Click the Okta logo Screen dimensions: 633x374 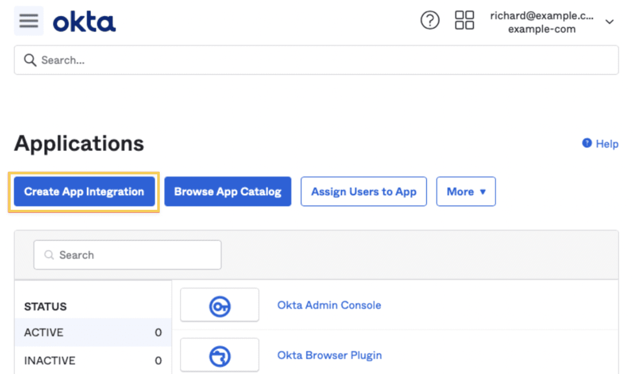84,22
